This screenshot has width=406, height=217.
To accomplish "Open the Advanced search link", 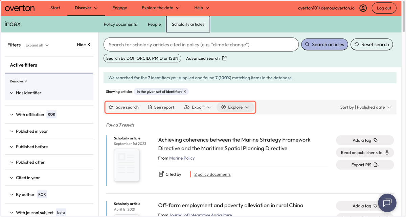I will tap(206, 58).
